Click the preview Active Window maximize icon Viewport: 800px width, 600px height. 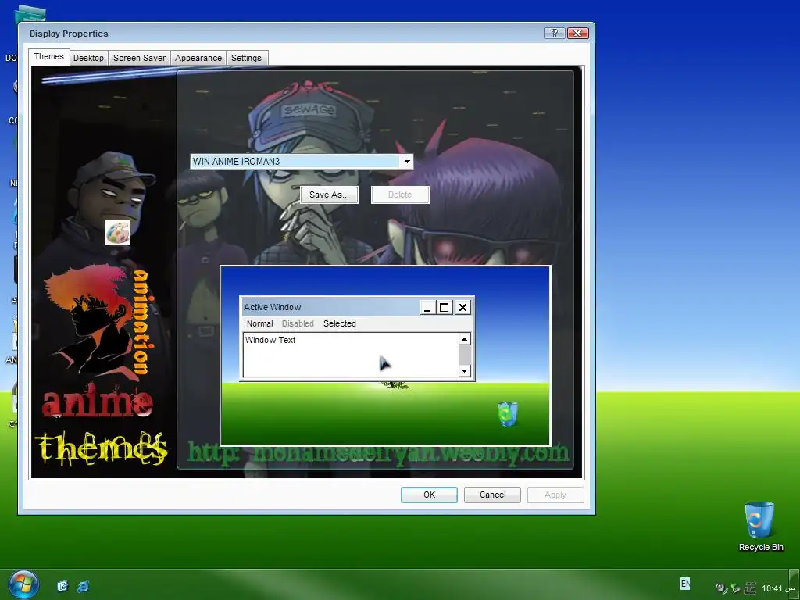coord(445,307)
